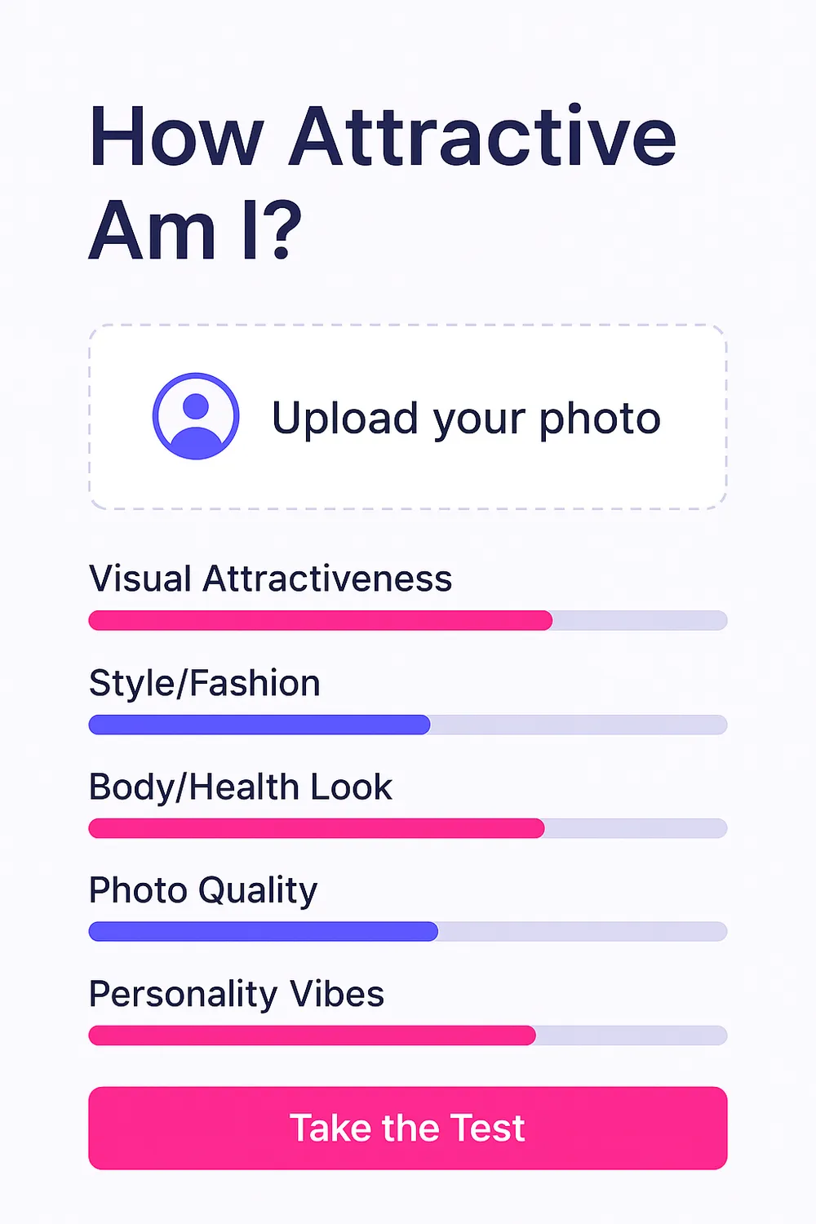Click the unfilled gray part of Photo Quality bar
Screen dimensions: 816x1224
(x=583, y=932)
